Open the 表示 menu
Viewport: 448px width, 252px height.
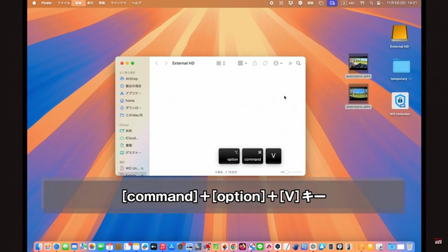(x=90, y=3)
